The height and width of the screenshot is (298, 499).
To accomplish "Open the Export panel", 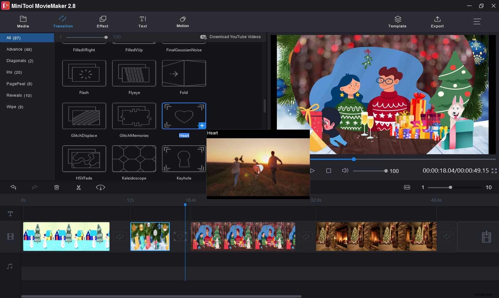I will point(437,21).
